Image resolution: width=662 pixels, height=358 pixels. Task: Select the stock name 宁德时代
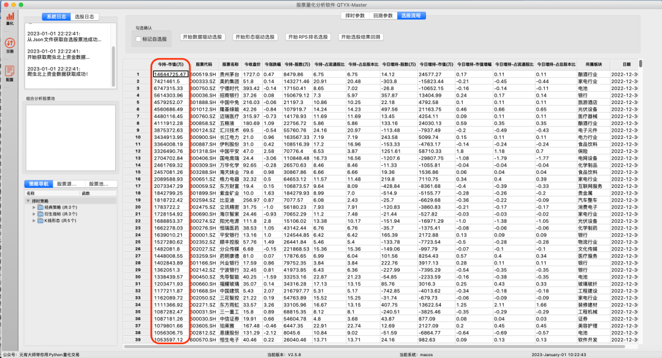230,88
